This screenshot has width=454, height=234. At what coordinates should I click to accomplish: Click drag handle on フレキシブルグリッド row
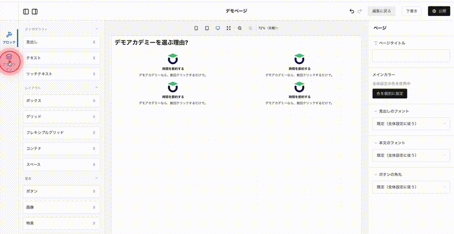pyautogui.click(x=94, y=133)
